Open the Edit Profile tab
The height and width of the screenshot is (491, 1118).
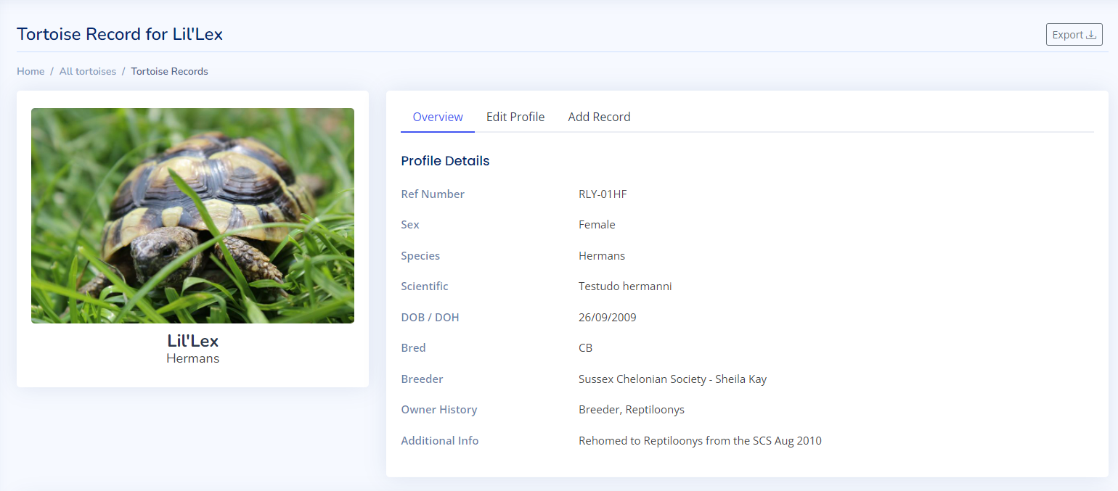coord(515,117)
